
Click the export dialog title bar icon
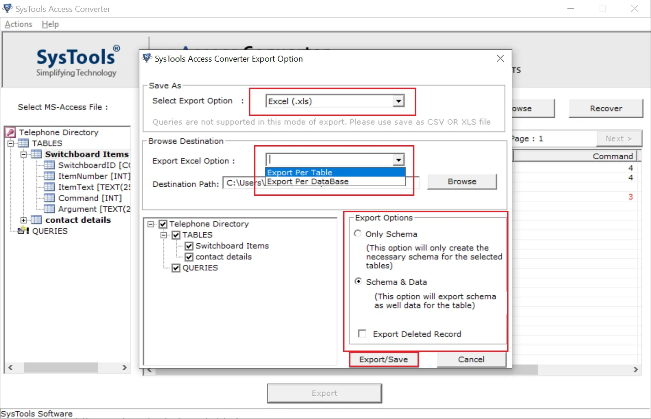pos(147,58)
